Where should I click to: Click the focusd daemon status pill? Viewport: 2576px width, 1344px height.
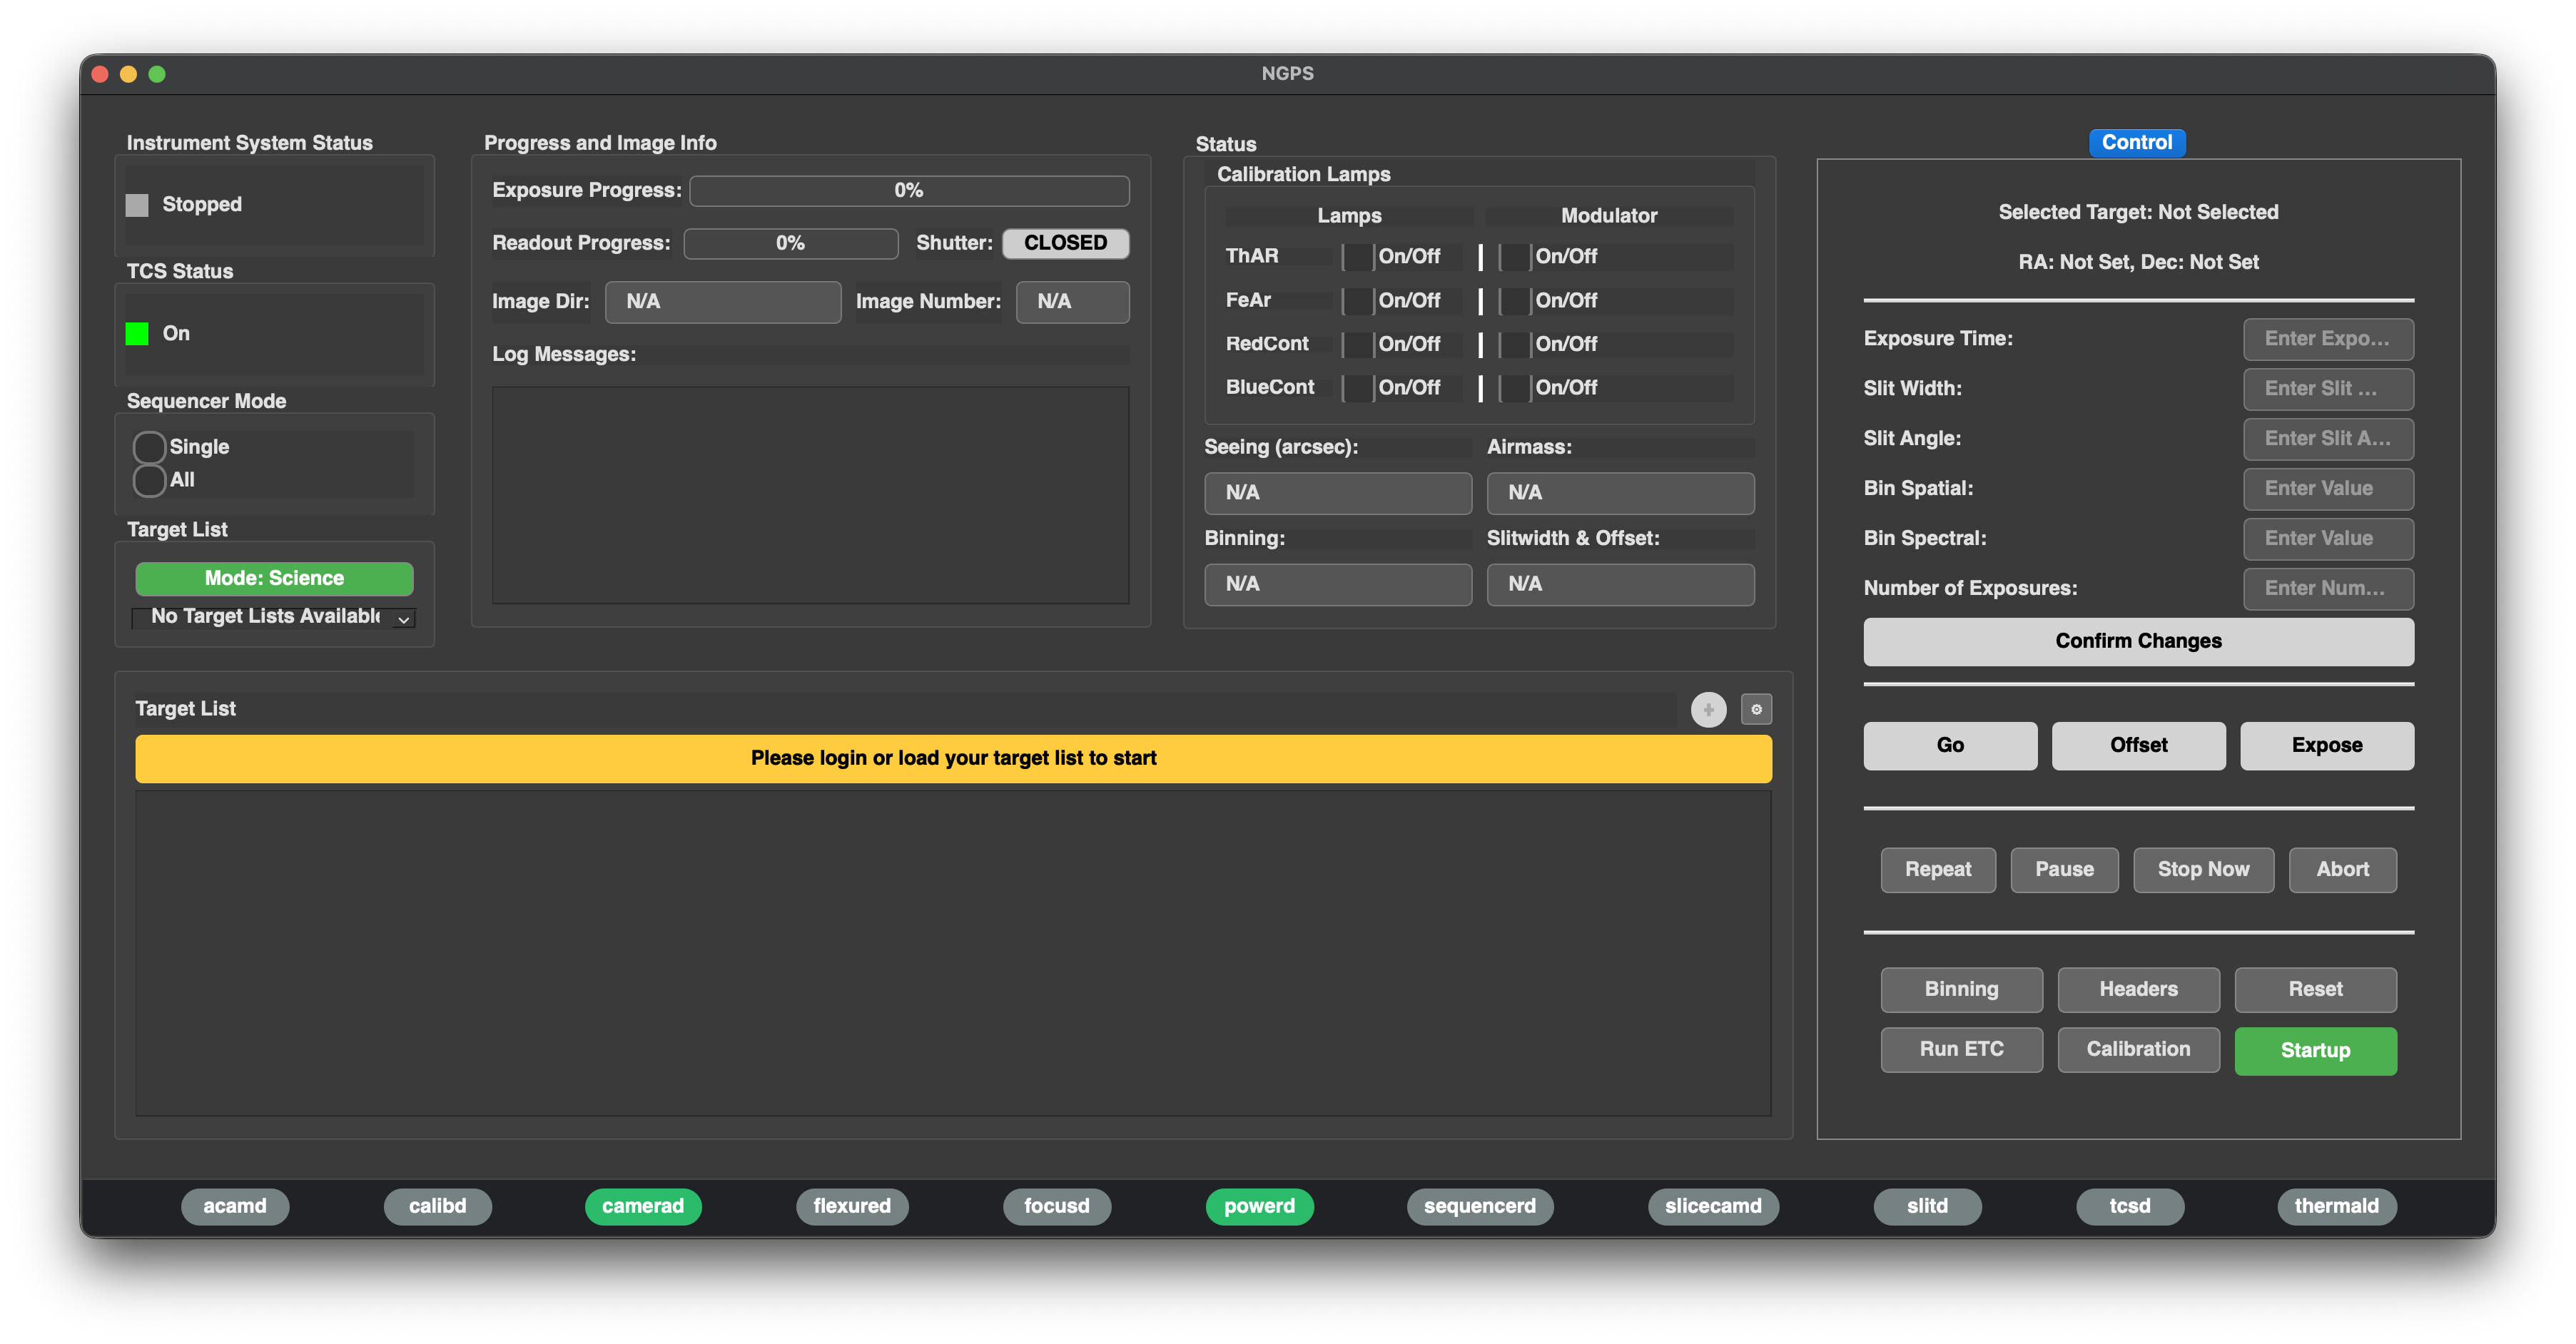click(x=1057, y=1207)
